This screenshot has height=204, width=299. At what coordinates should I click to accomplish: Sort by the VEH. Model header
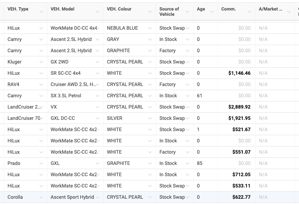coord(62,9)
